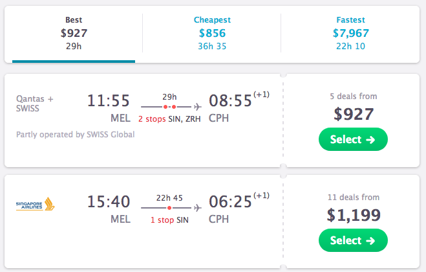Viewport: 426px width, 272px height.
Task: Click the first red stop dot on the 2-stop route
Action: (x=165, y=107)
